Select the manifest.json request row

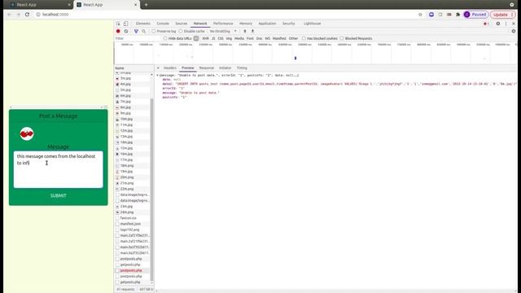pyautogui.click(x=133, y=224)
